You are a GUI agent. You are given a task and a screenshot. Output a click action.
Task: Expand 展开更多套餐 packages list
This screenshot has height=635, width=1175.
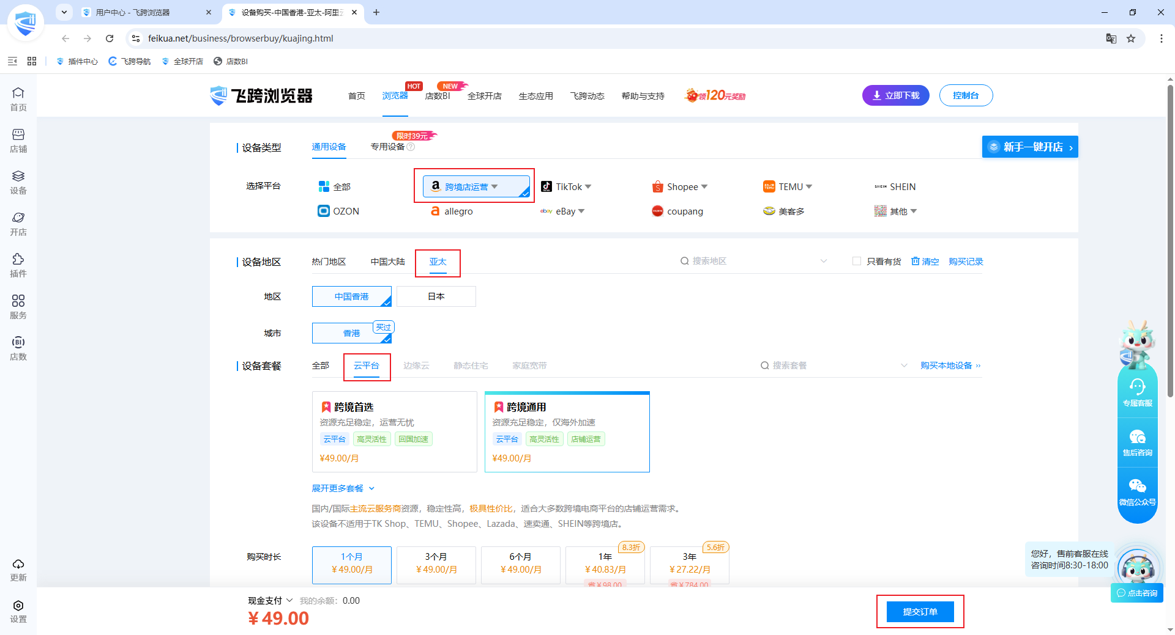point(343,488)
